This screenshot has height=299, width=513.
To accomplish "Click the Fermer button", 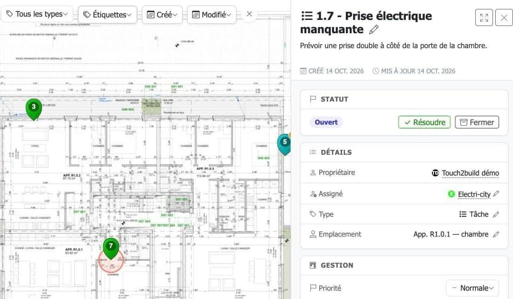I will point(477,122).
